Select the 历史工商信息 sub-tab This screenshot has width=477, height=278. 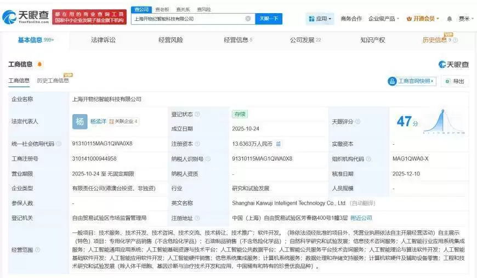[53, 81]
